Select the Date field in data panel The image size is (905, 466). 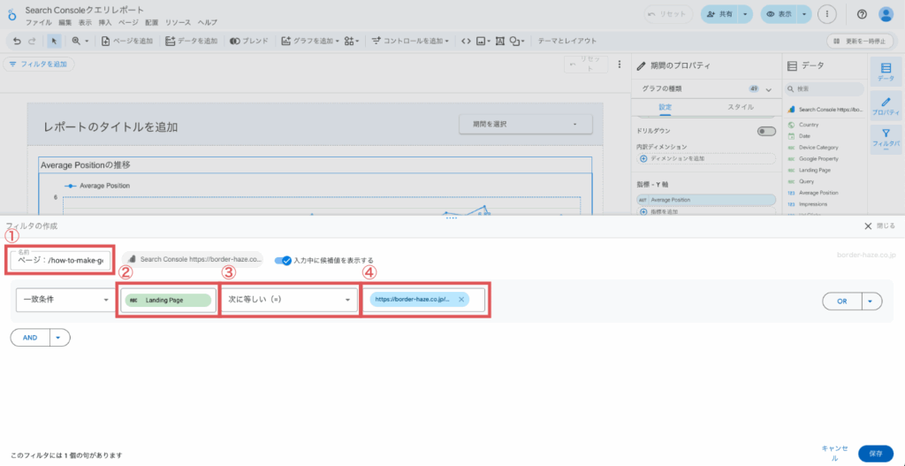(805, 135)
